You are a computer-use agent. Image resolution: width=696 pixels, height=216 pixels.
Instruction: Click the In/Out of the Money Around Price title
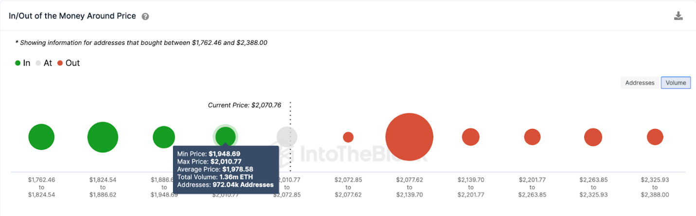pyautogui.click(x=72, y=16)
